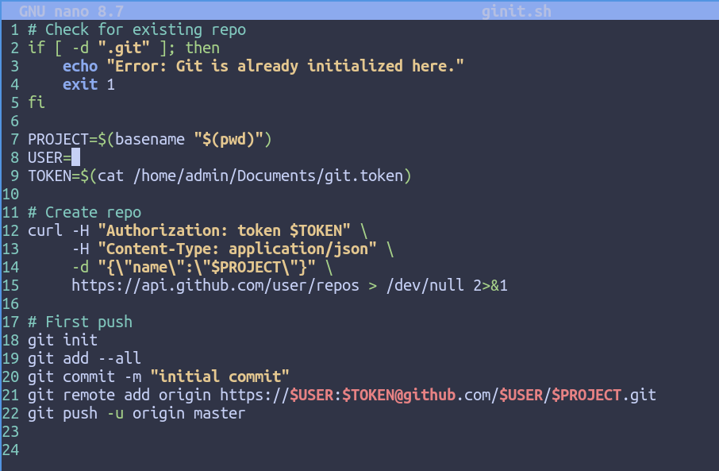
Task: Click the "USER=" assignment on line 8
Action: tap(49, 157)
